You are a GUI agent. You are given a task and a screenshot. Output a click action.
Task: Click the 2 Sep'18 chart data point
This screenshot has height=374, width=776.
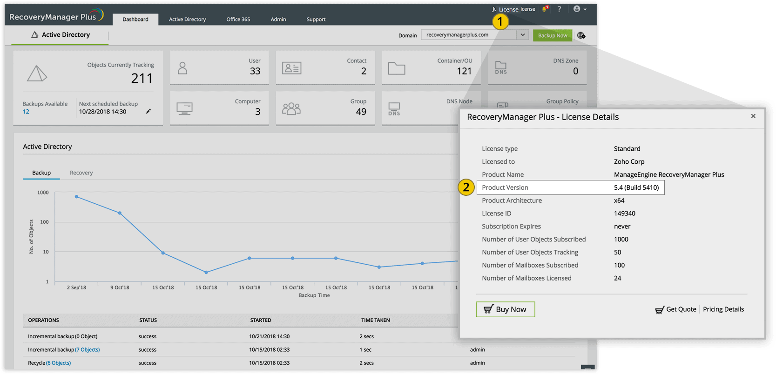[77, 197]
